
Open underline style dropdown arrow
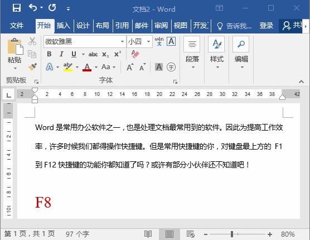pos(83,54)
